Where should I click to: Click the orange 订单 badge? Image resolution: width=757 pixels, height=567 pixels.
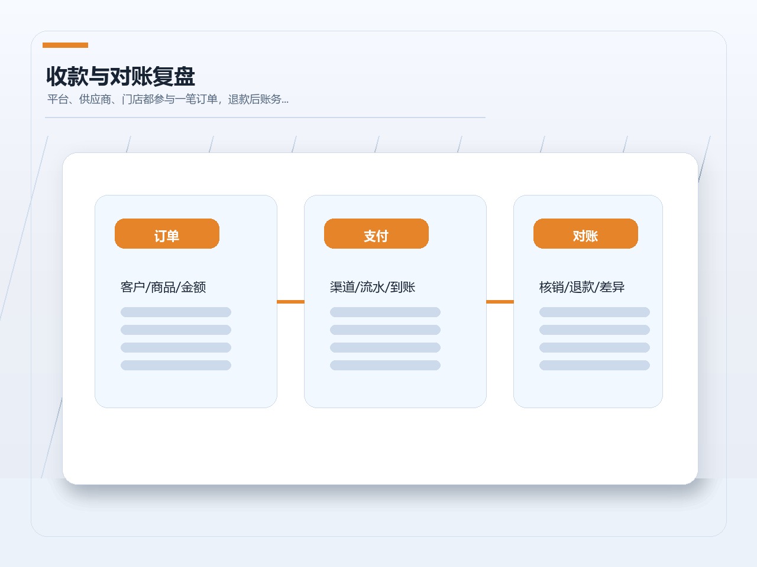click(x=167, y=234)
